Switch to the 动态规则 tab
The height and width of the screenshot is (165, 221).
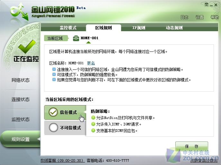point(174,28)
